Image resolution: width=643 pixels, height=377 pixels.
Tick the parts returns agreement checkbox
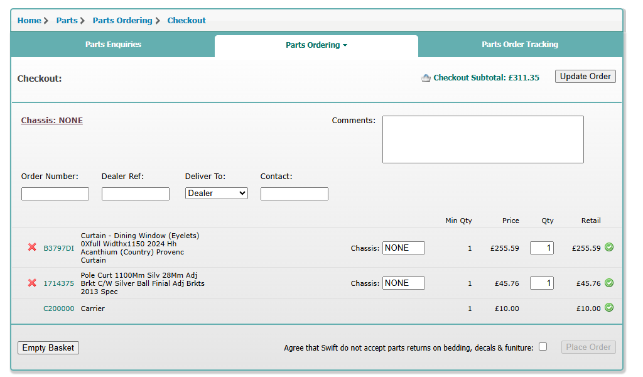pos(543,347)
